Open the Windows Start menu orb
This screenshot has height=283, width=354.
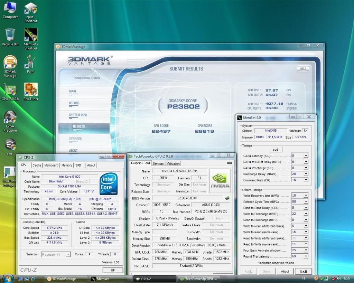8,279
